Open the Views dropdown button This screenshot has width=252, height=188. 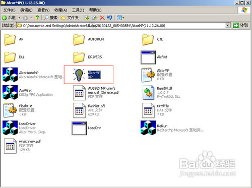click(120, 18)
